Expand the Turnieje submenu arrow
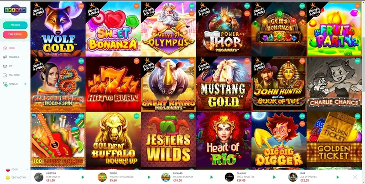 pos(26,84)
